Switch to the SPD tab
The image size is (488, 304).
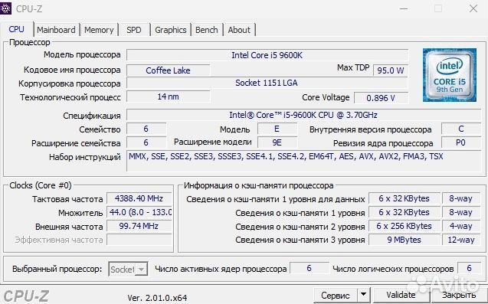pos(134,30)
